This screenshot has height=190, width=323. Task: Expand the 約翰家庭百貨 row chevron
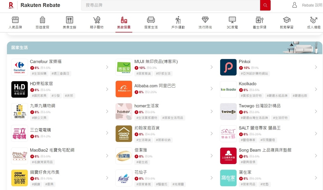tap(212, 134)
